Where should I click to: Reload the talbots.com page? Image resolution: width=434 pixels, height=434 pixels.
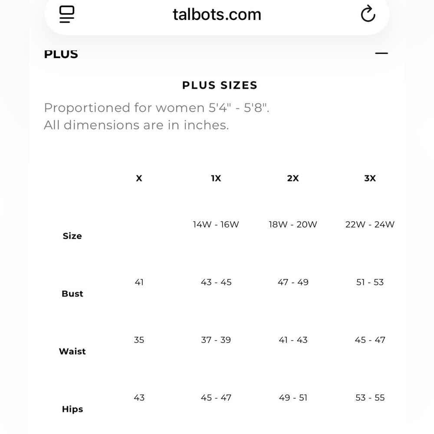point(368,14)
